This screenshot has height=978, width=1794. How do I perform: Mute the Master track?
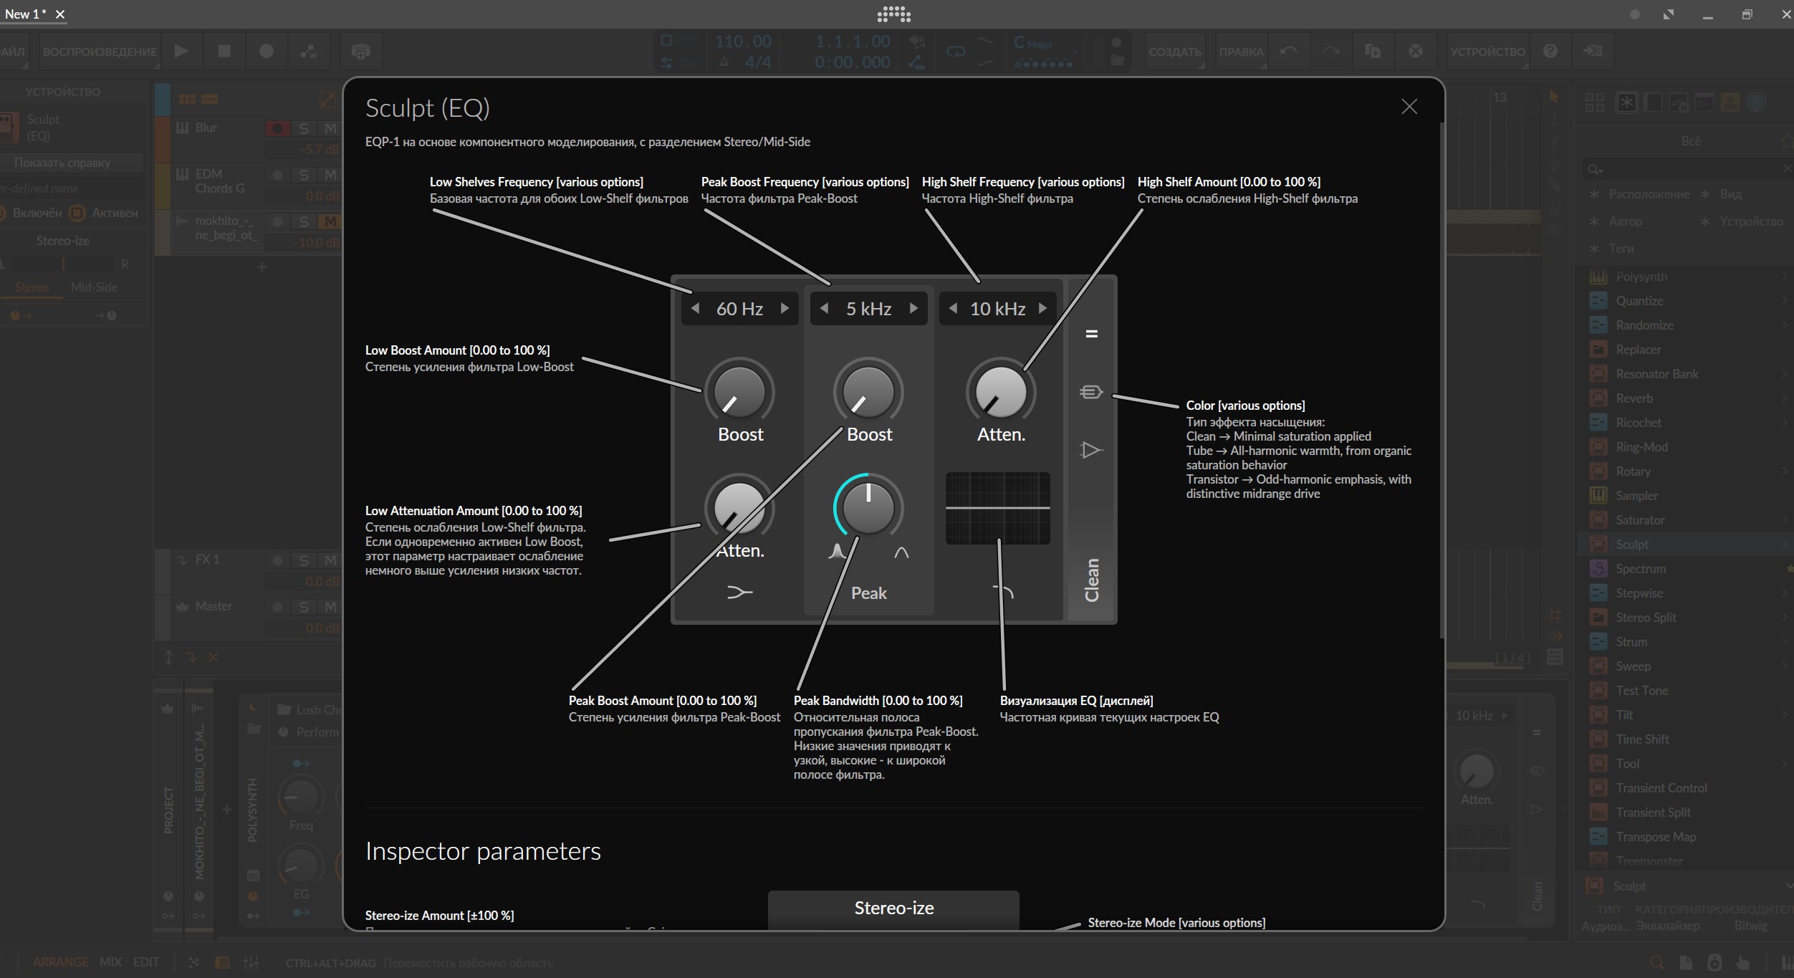tap(330, 607)
